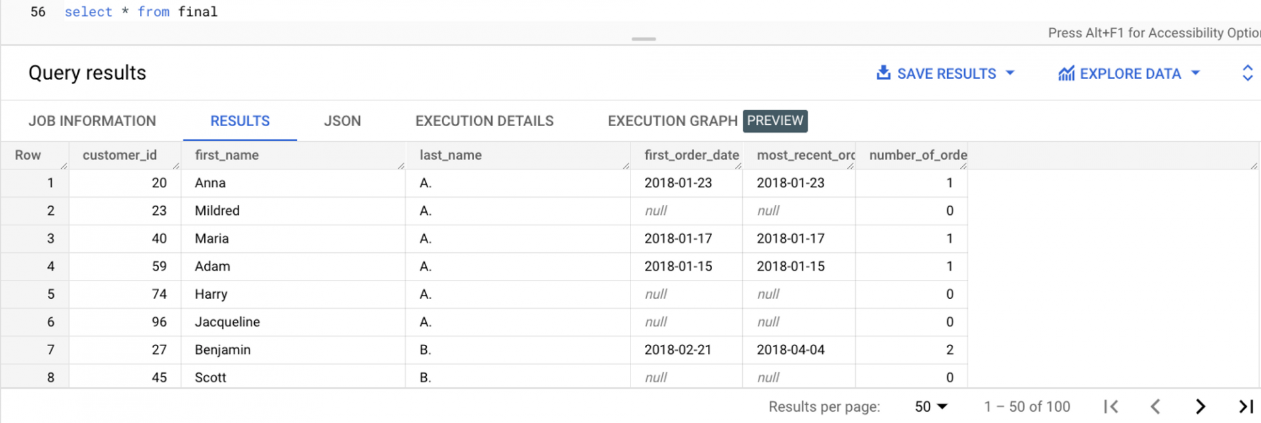Open Save Results dropdown arrow
The image size is (1261, 423).
[x=1010, y=73]
